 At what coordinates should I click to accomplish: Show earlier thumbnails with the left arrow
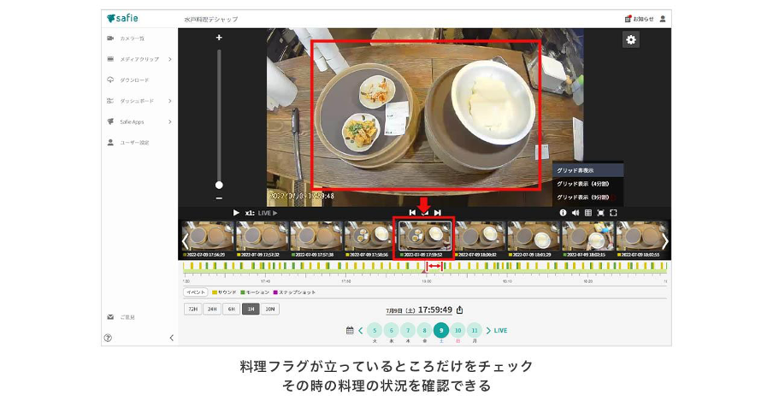(185, 241)
